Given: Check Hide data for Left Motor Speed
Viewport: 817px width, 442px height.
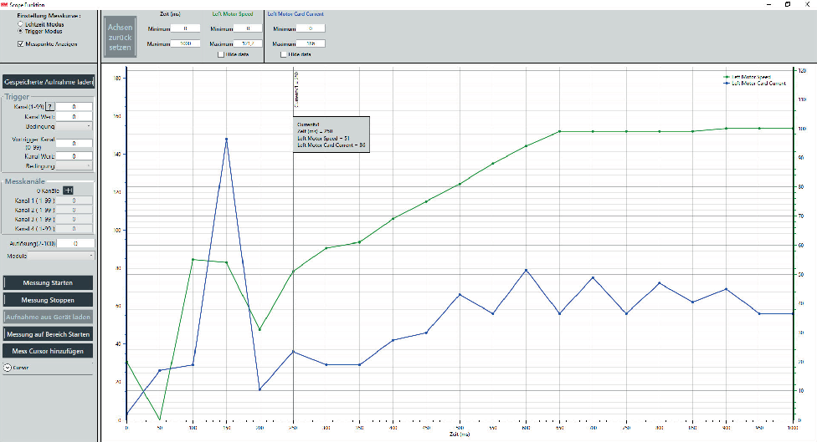Looking at the screenshot, I should tap(221, 54).
